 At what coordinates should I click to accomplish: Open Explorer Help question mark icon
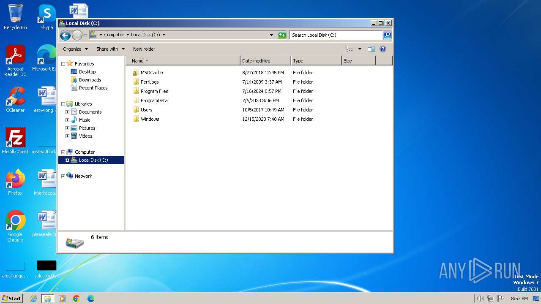point(383,49)
